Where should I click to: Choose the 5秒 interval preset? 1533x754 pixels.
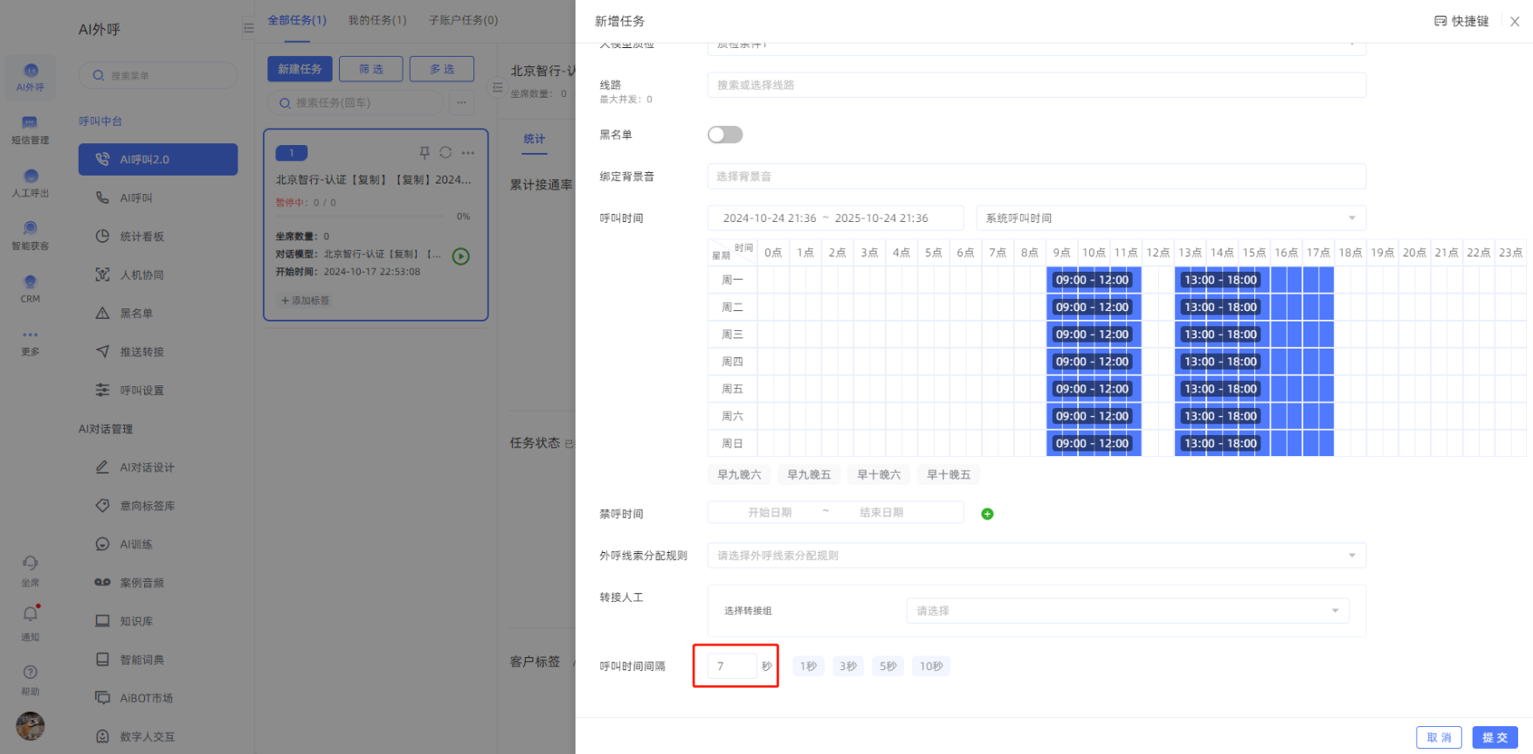887,667
